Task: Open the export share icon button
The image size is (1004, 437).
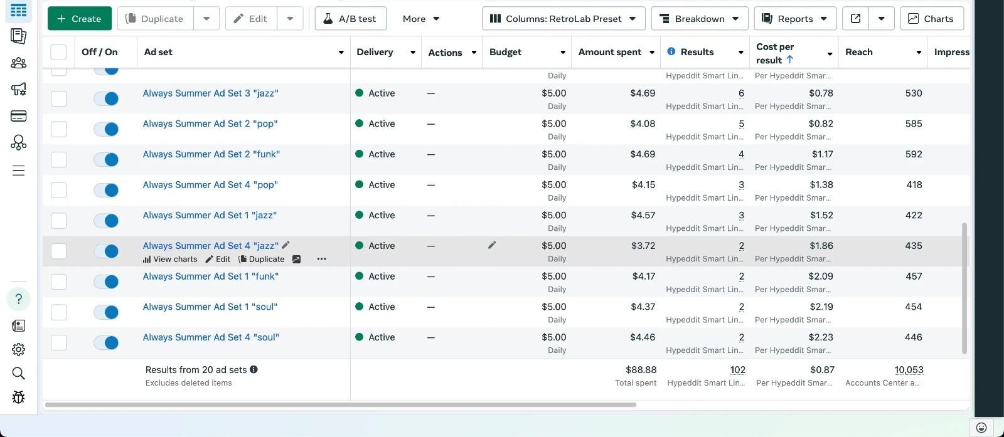Action: click(855, 19)
